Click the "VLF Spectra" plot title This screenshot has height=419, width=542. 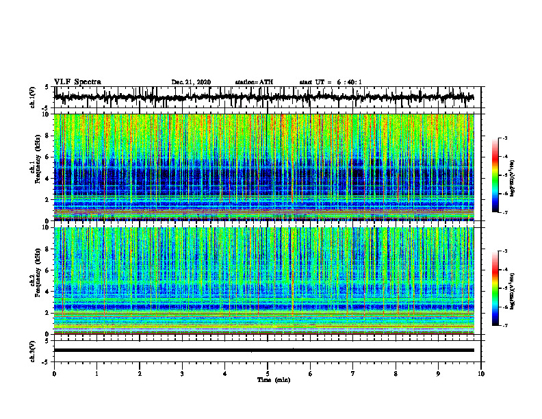[x=77, y=82]
